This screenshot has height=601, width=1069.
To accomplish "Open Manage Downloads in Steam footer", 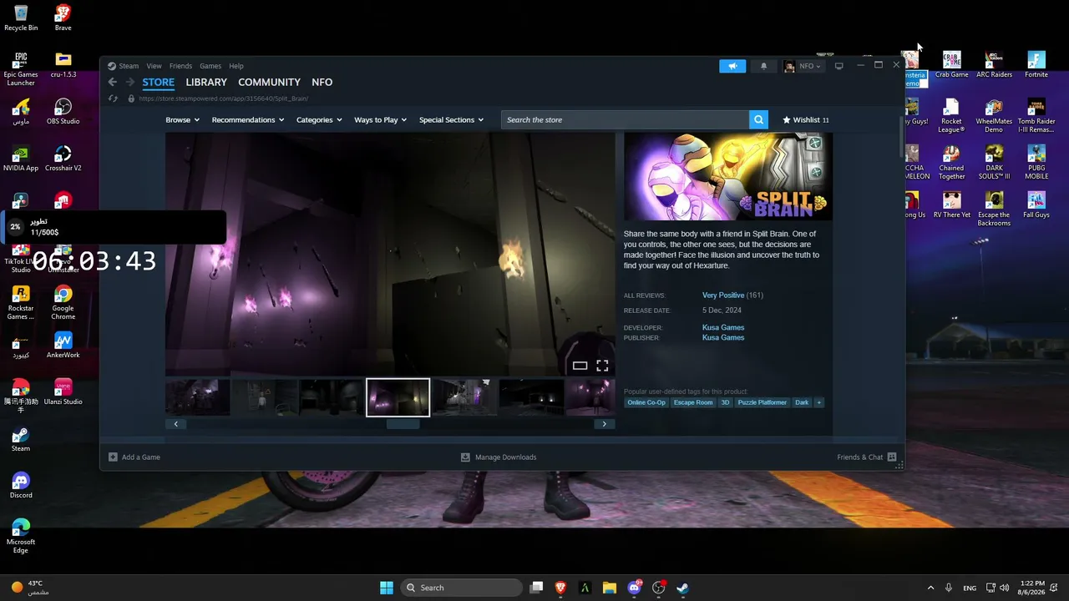I will click(499, 457).
